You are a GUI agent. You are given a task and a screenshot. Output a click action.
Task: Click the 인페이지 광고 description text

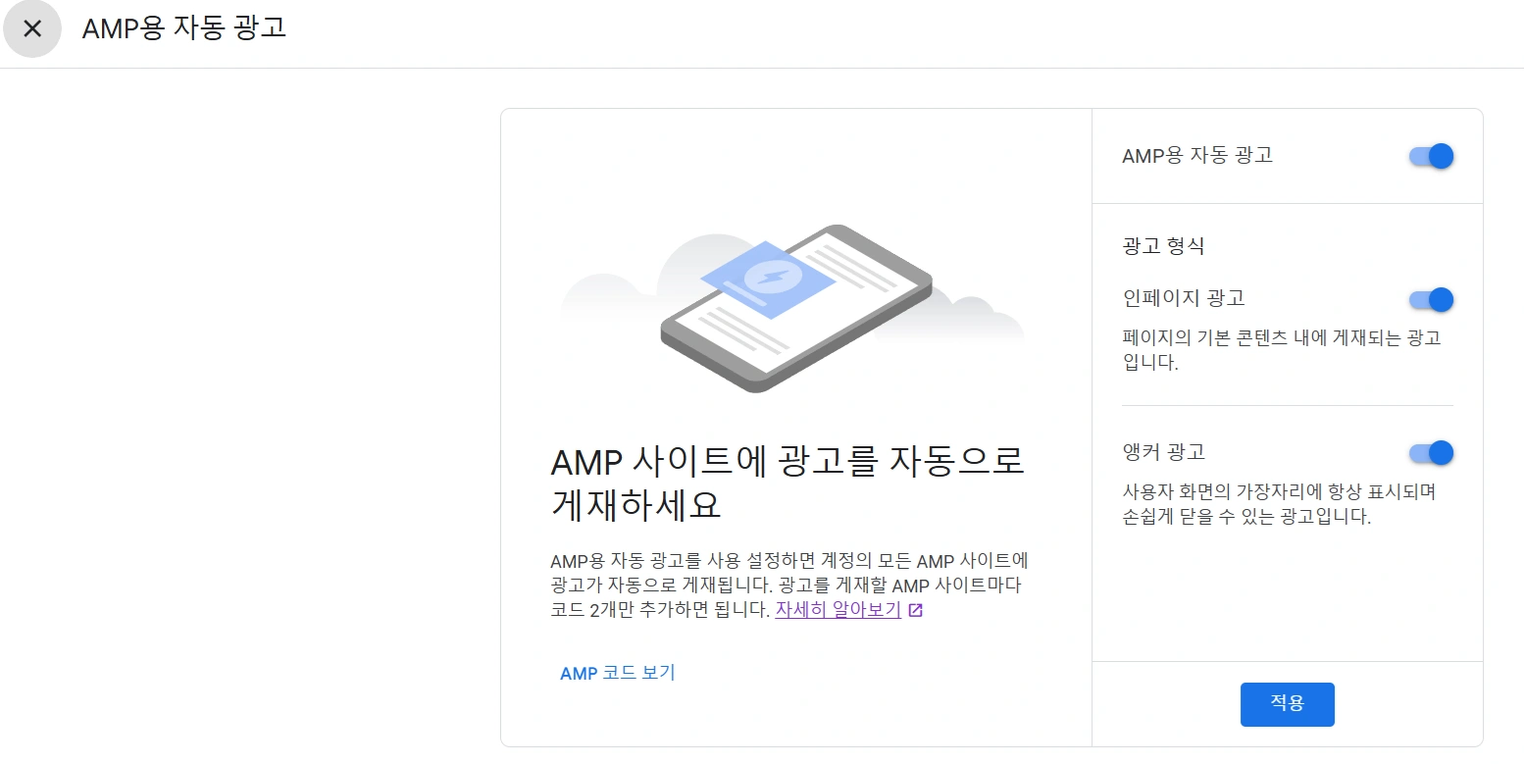[x=1281, y=350]
